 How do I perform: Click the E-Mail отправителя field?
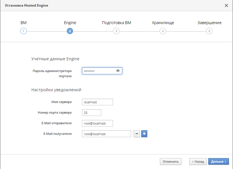98,123
